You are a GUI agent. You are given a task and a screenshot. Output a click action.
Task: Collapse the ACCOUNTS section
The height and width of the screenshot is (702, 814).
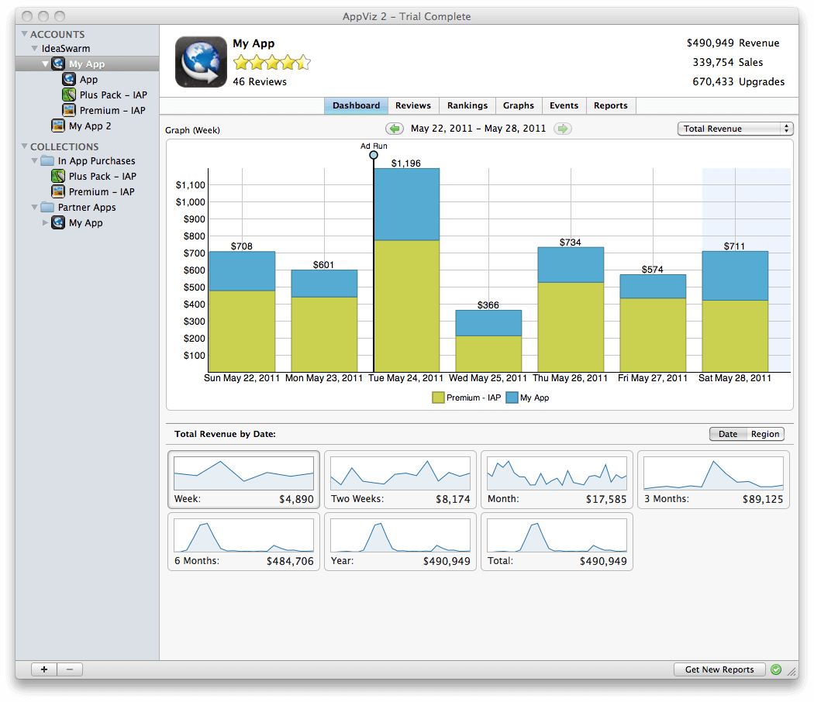24,34
